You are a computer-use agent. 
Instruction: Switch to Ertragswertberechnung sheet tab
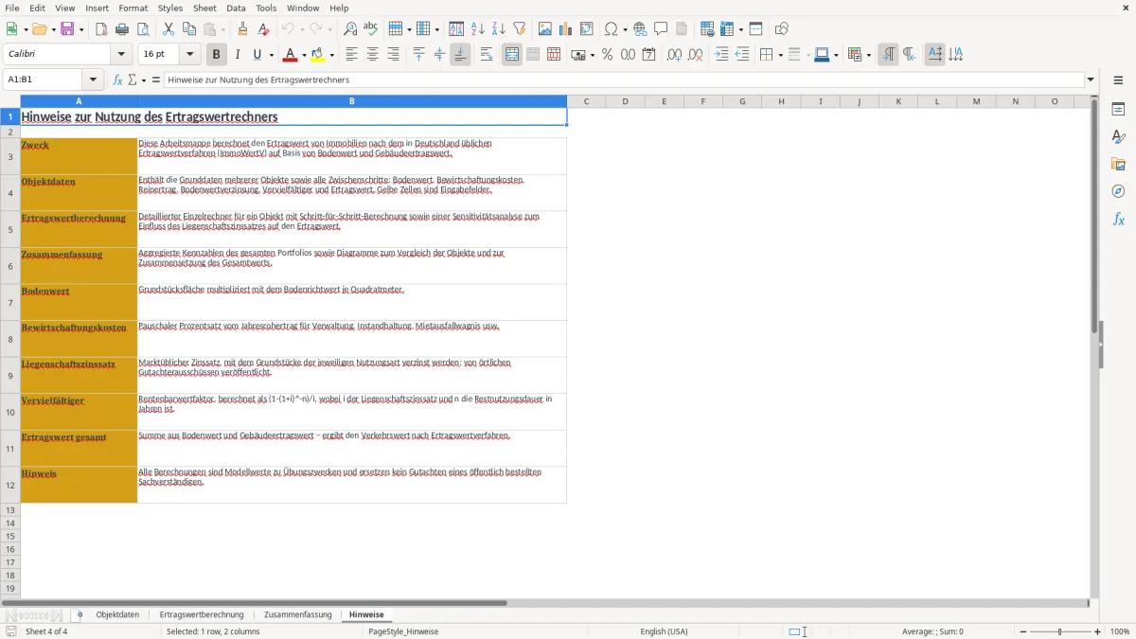coord(202,614)
